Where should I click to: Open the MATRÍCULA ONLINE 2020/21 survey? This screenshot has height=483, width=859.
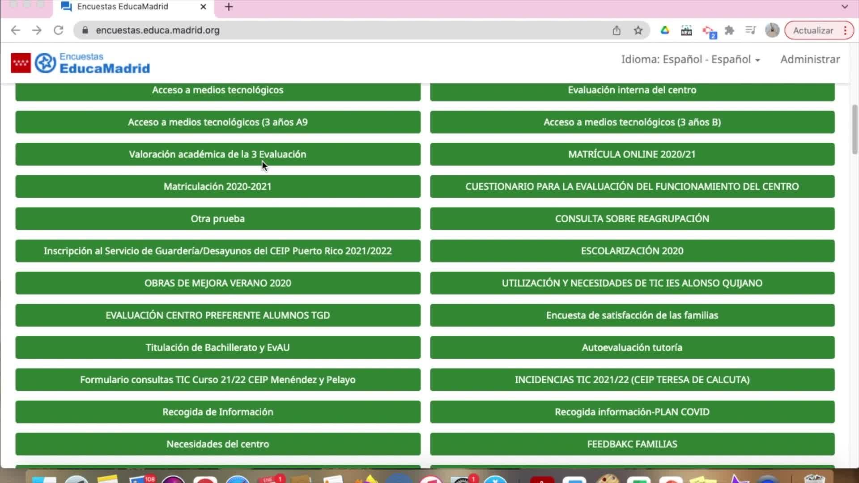pyautogui.click(x=632, y=154)
